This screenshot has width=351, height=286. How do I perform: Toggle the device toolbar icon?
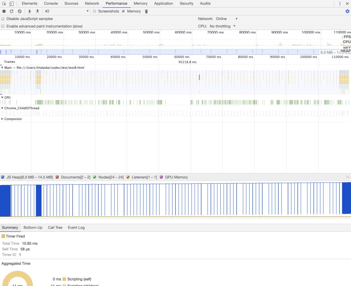click(x=11, y=4)
